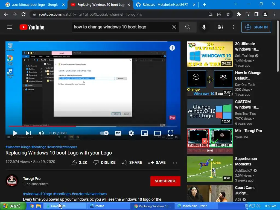Show video info card
Screen dimensions: 280x210
click(172, 48)
